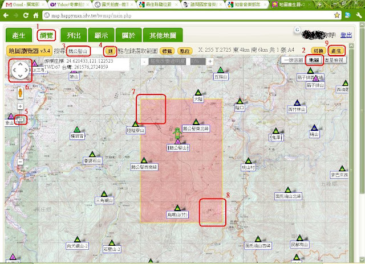Image resolution: width=365 pixels, height=264 pixels.
Task: Bookmark page with the star icon
Action: (x=336, y=15)
